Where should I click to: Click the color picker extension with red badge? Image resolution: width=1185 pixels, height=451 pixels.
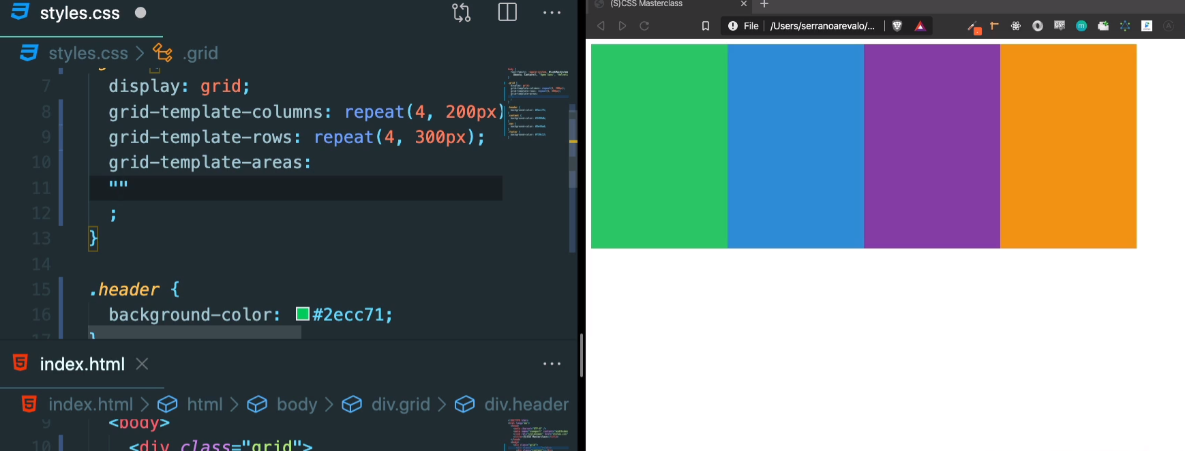pos(974,27)
